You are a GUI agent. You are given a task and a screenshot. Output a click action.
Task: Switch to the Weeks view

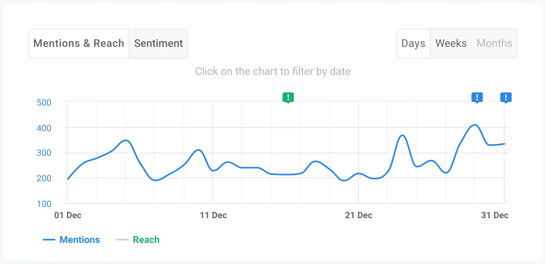coord(451,43)
